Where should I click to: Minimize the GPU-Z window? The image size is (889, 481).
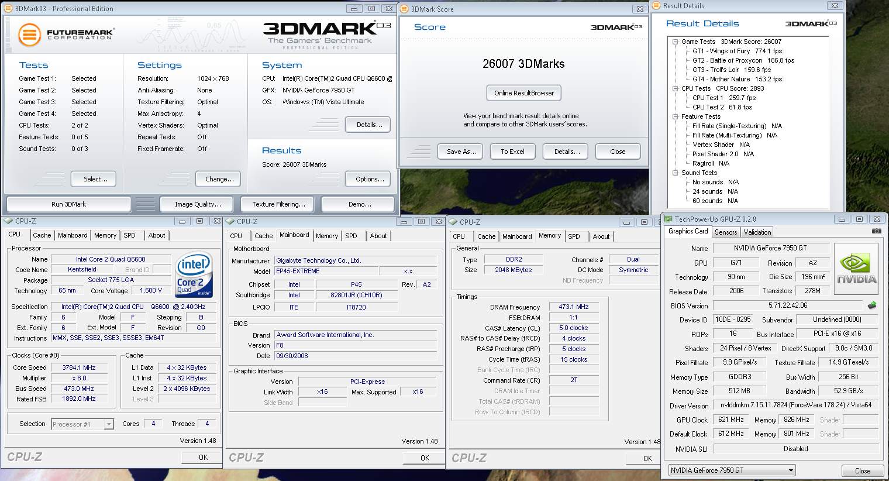click(x=842, y=219)
